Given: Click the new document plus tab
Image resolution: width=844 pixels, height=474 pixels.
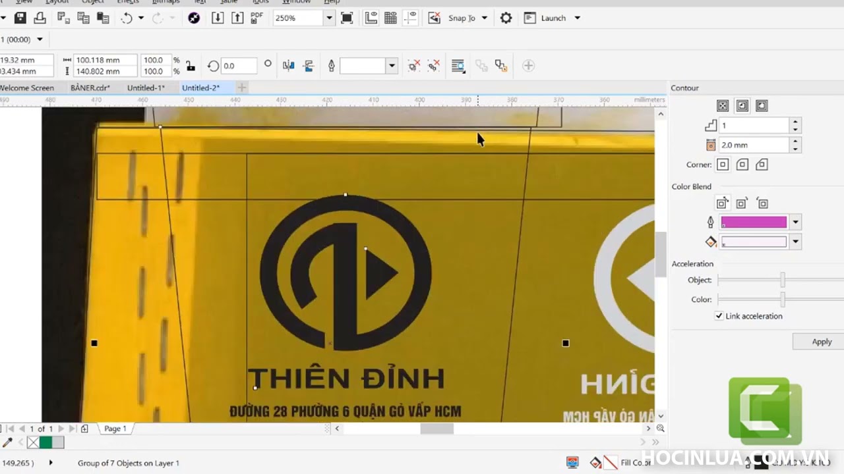Looking at the screenshot, I should point(241,88).
